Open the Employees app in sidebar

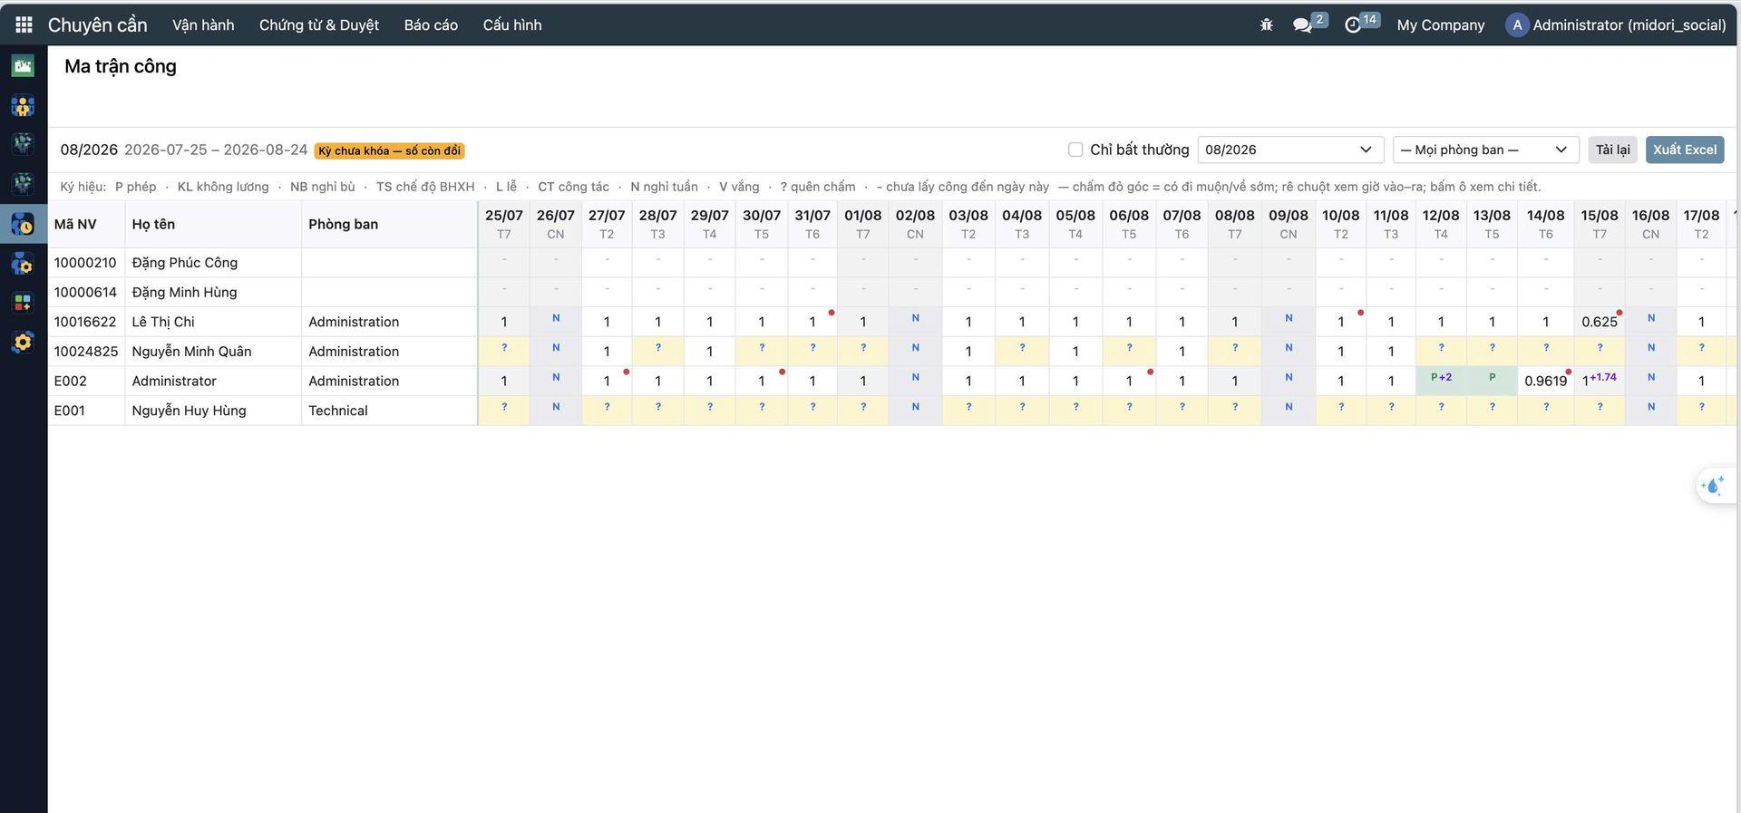pyautogui.click(x=23, y=105)
